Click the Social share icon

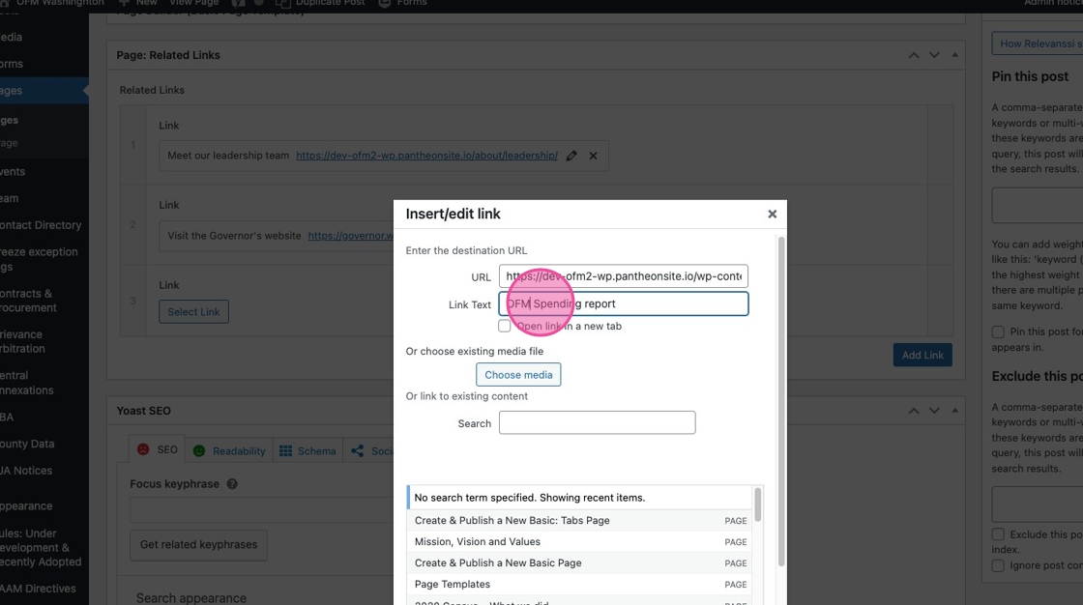tap(358, 451)
